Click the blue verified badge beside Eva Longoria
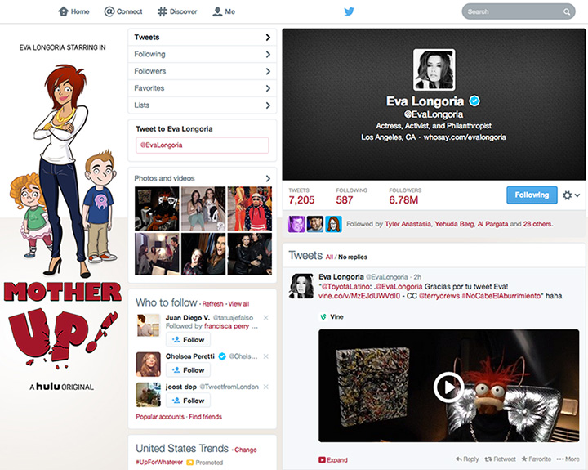 pos(474,101)
